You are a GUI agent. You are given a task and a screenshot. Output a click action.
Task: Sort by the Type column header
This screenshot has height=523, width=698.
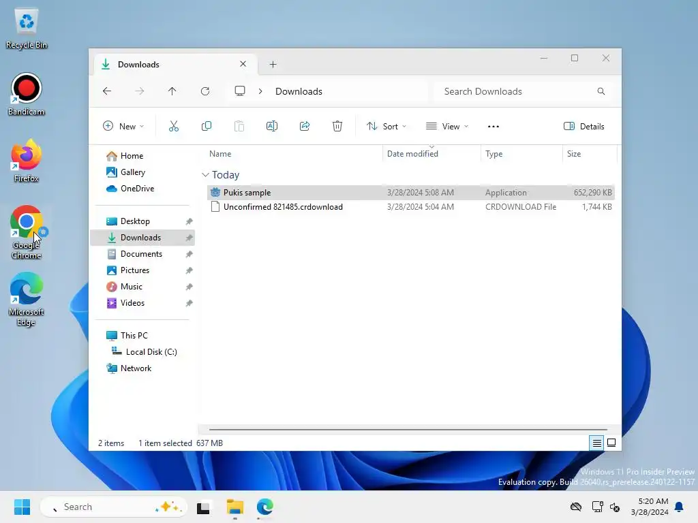click(x=521, y=154)
